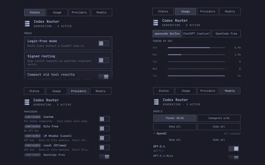Click CONFIGURED badge next to Local (Ollama)
The height and width of the screenshot is (165, 265).
pos(33,145)
